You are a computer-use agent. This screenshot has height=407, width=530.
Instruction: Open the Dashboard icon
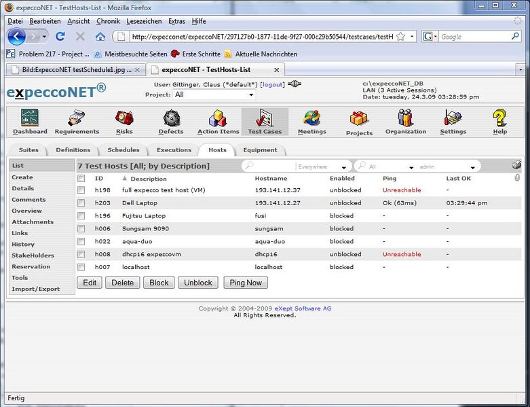[x=30, y=118]
